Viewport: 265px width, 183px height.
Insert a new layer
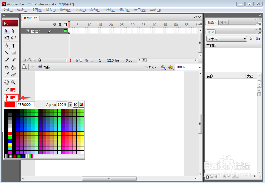click(24, 60)
